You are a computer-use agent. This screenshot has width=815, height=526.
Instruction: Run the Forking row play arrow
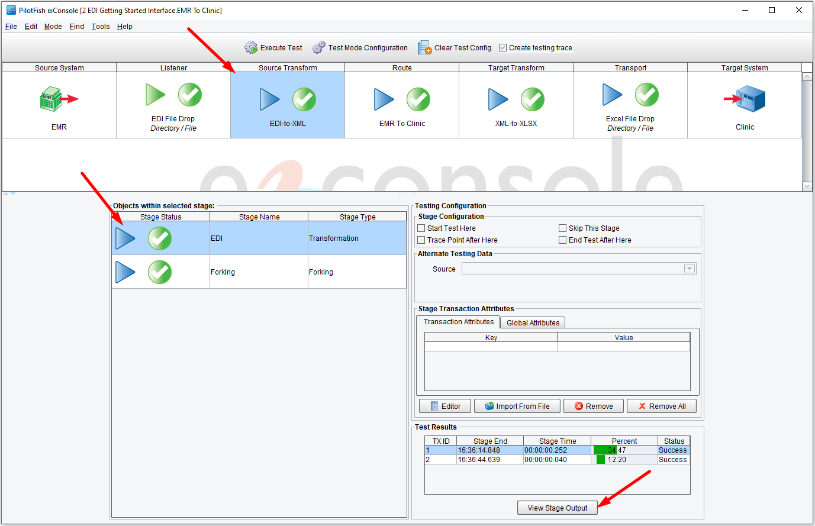click(x=125, y=272)
